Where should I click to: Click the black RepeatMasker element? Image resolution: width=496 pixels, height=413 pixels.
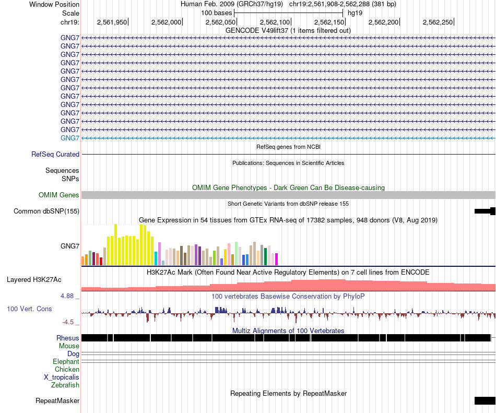coord(485,400)
